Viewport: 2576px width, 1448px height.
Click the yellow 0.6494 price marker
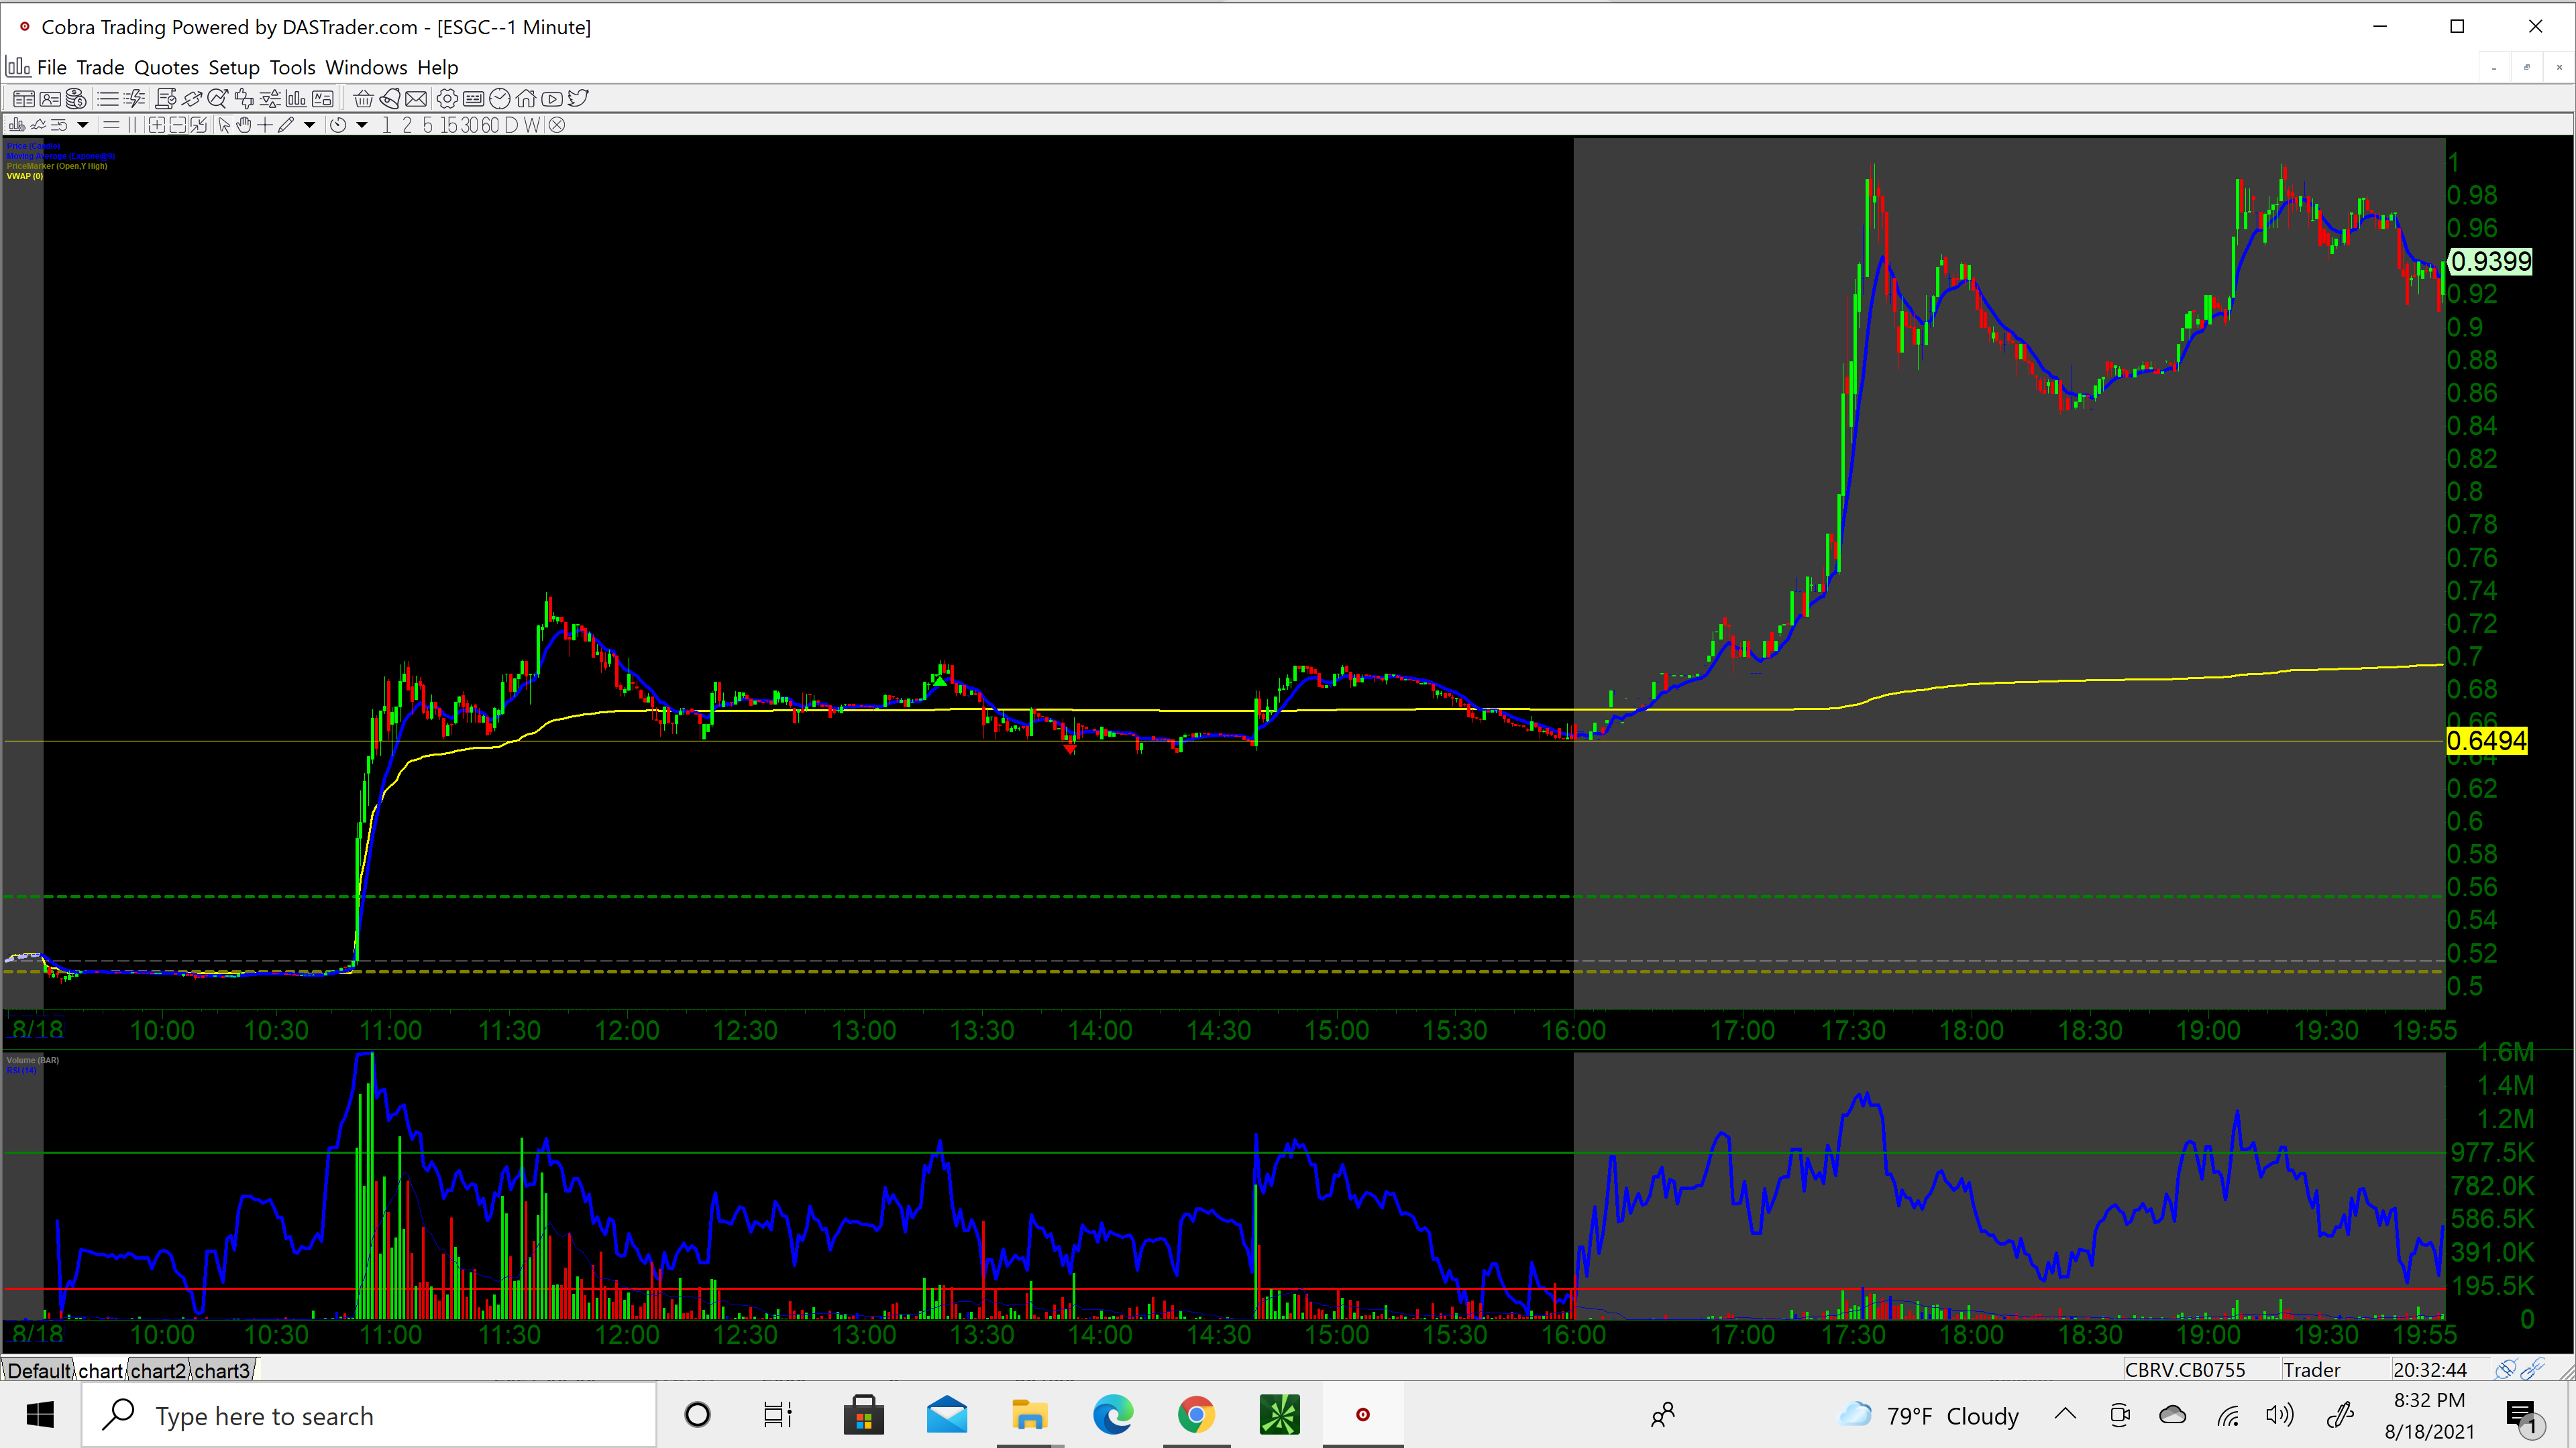2486,741
